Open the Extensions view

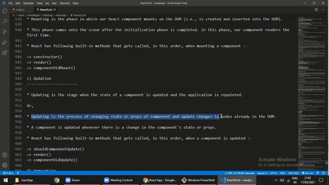pos(5,52)
